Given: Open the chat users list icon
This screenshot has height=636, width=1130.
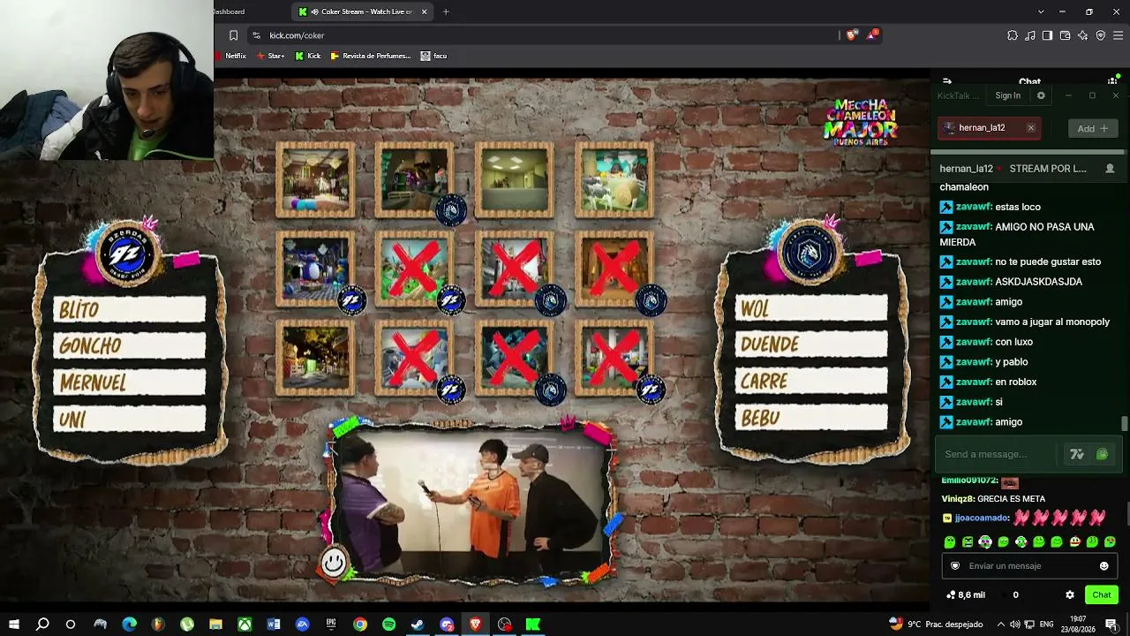Looking at the screenshot, I should (1112, 81).
